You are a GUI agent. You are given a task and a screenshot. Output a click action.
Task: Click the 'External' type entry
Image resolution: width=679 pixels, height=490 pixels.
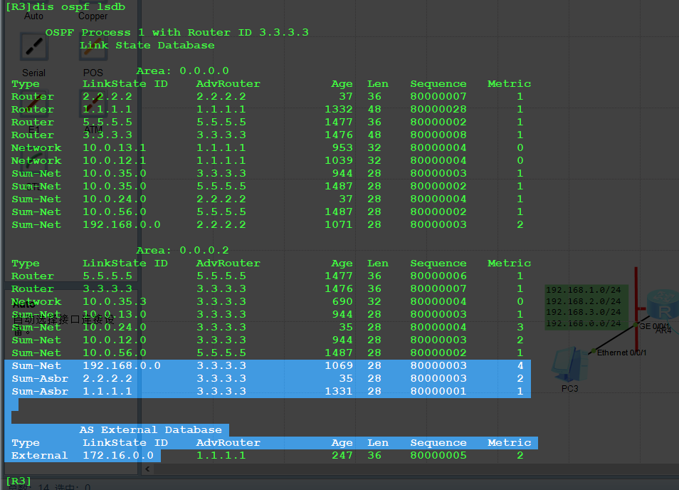39,456
